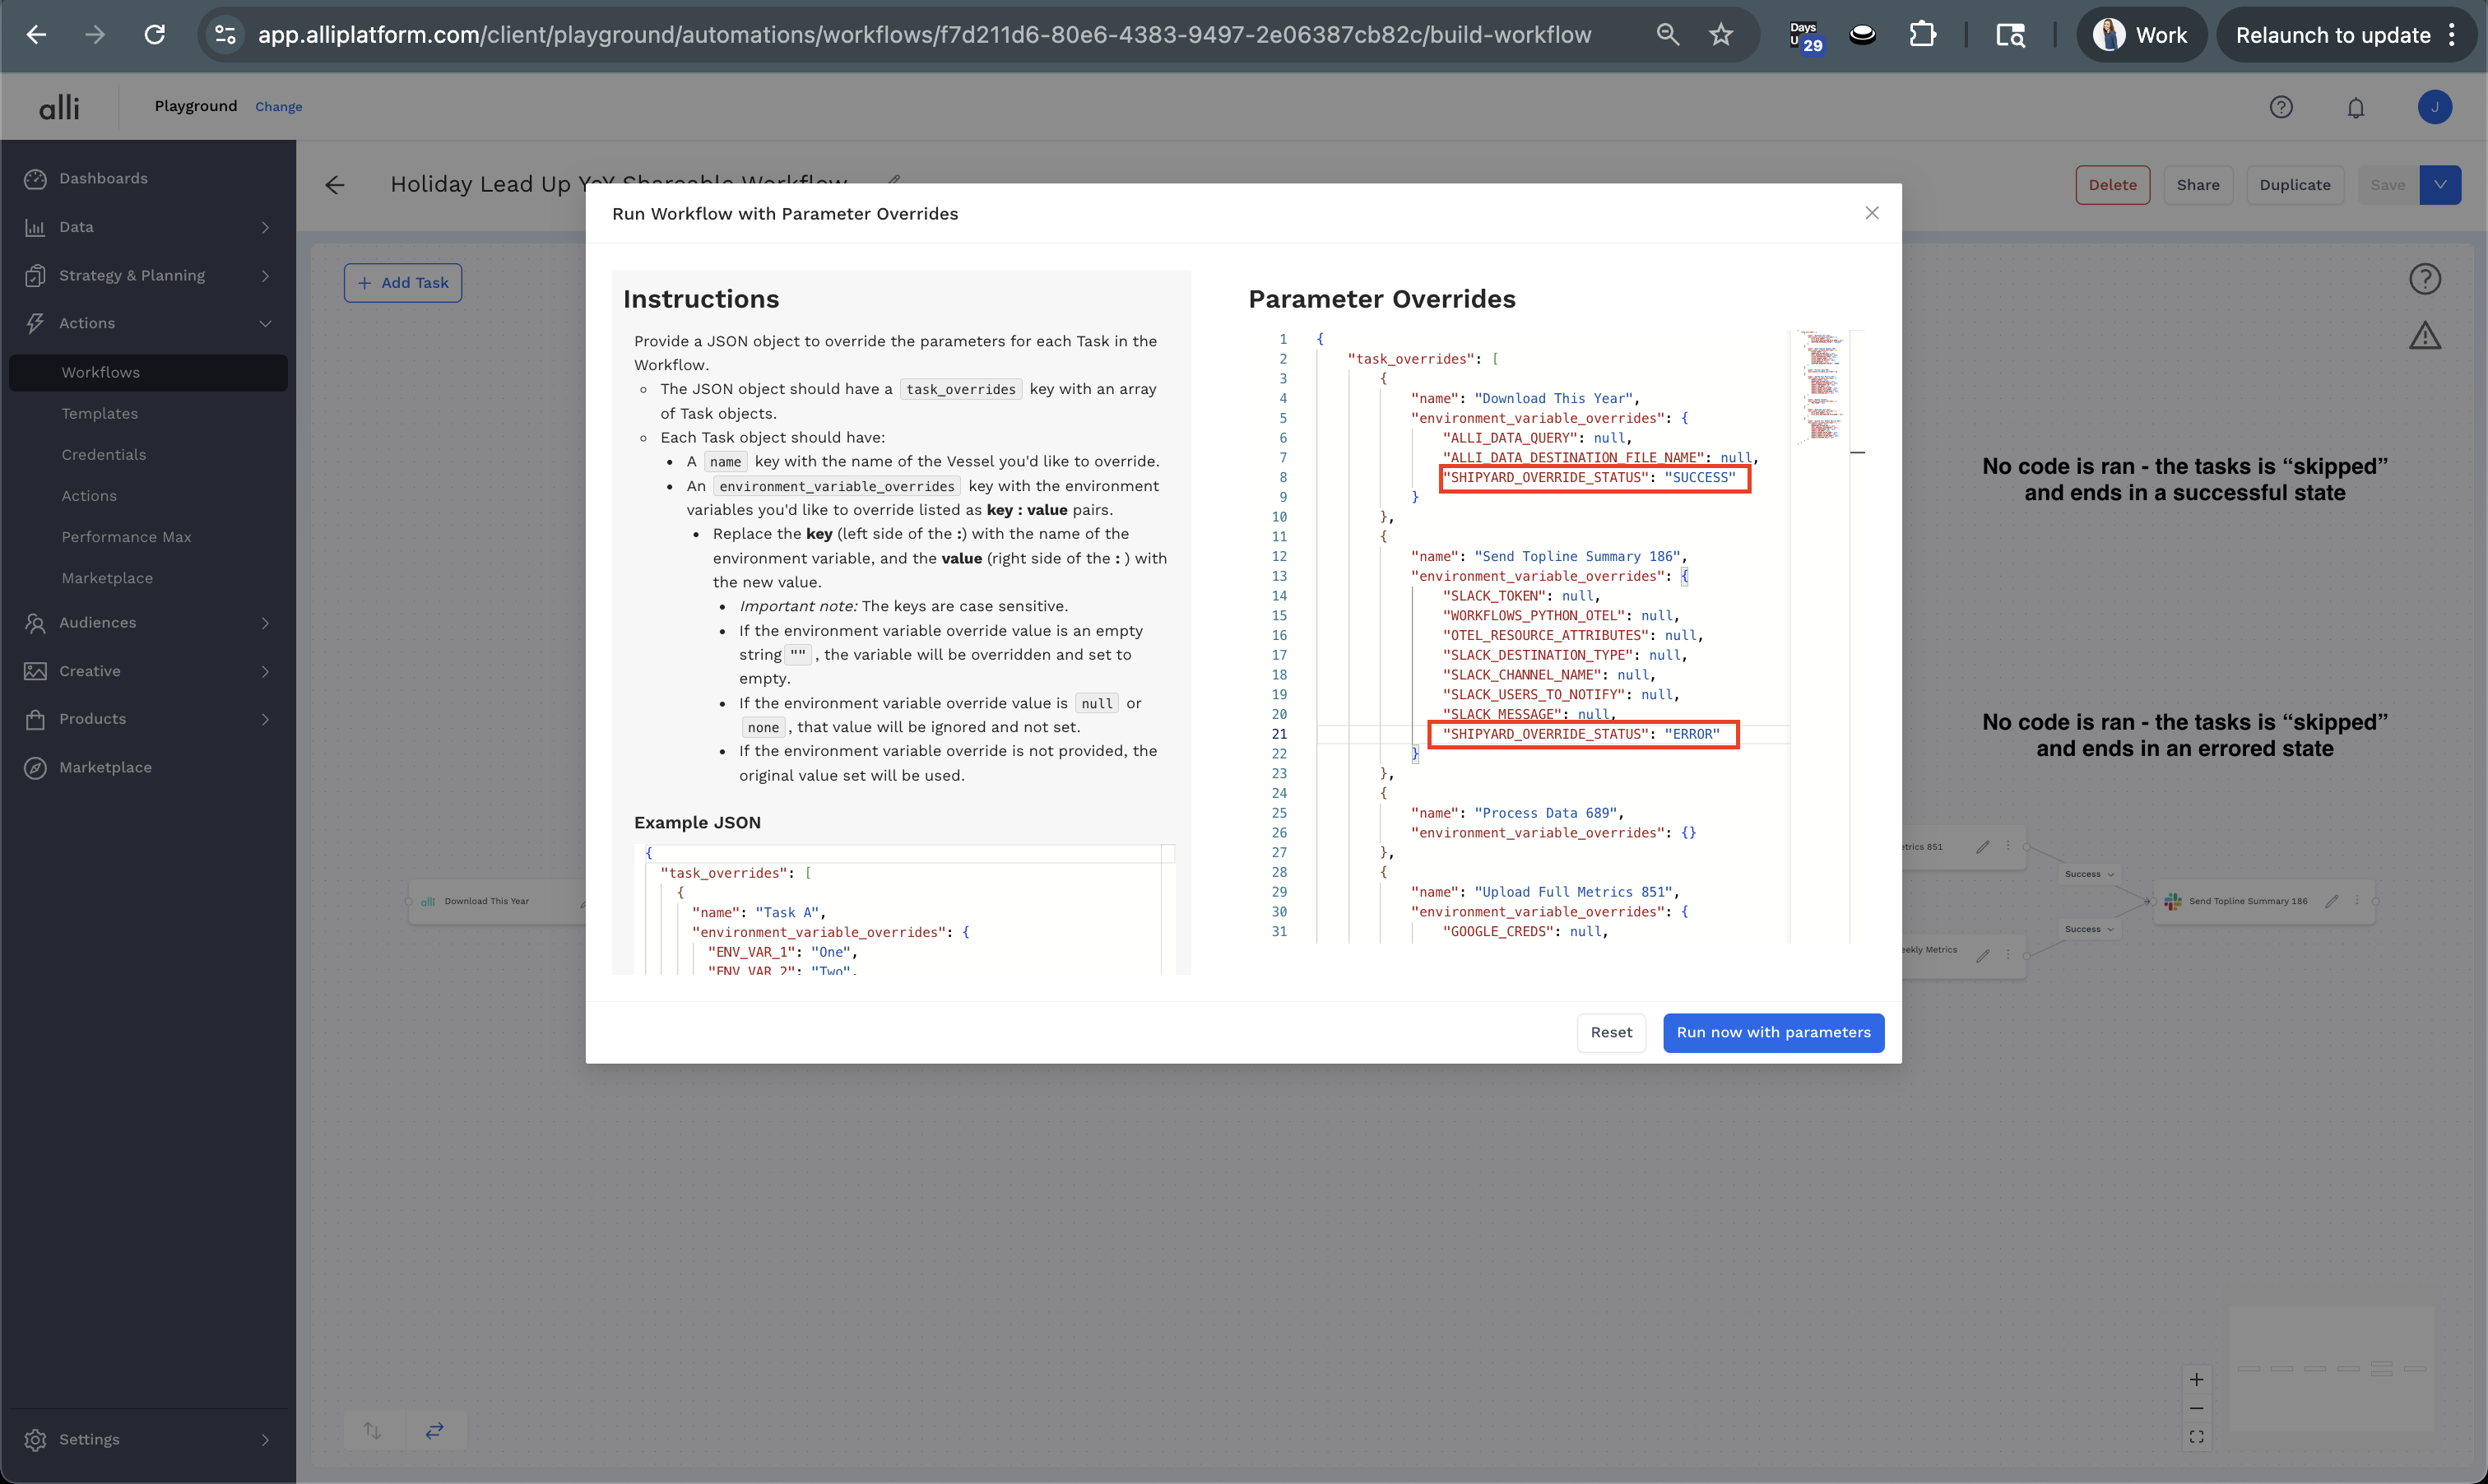Click the user avatar J icon
Viewport: 2488px width, 1484px height.
coord(2434,107)
